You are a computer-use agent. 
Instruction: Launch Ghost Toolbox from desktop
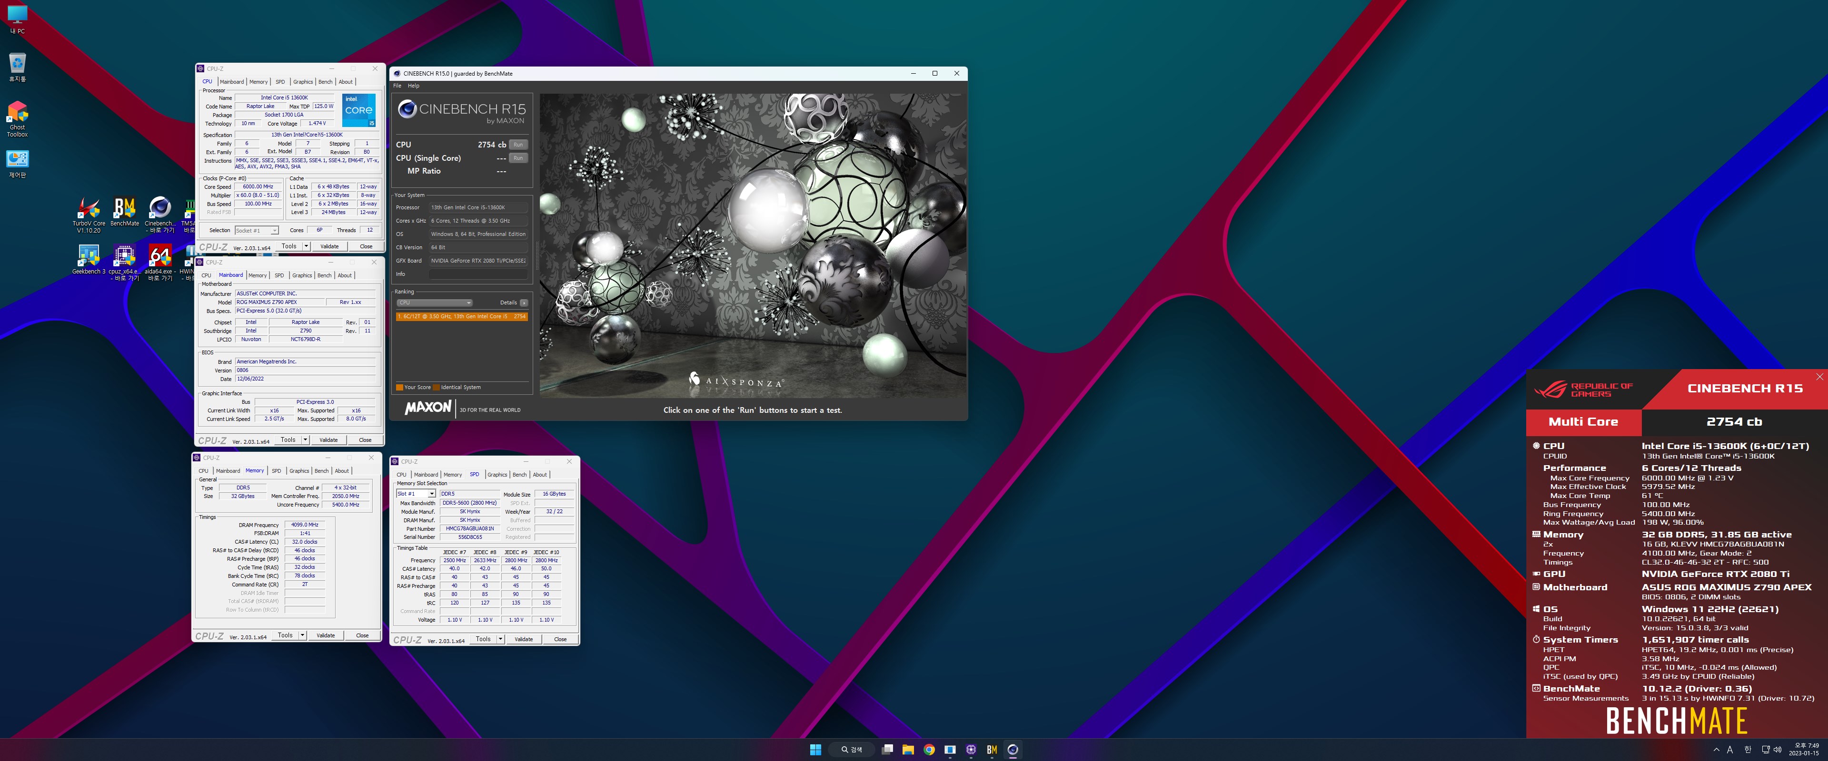(x=17, y=118)
